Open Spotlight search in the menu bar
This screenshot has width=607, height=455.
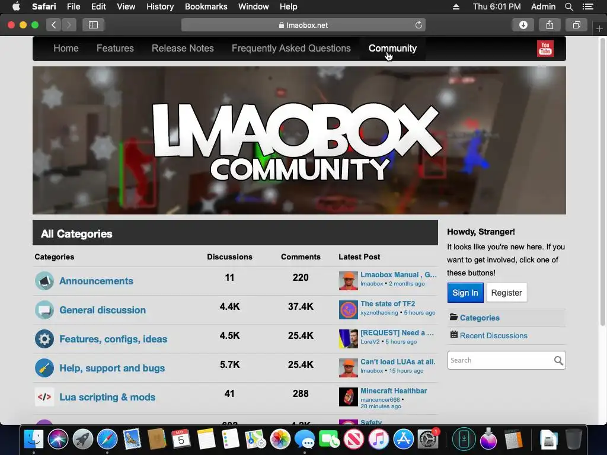(568, 7)
